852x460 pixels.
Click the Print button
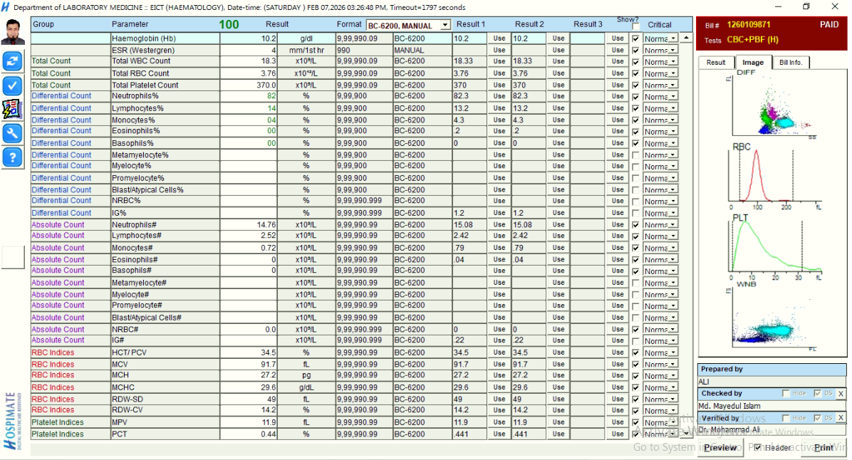(x=824, y=448)
